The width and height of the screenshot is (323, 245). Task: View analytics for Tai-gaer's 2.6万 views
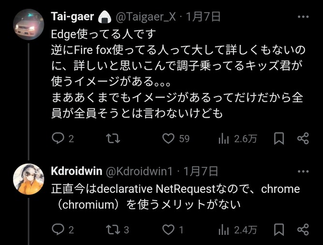(x=224, y=139)
